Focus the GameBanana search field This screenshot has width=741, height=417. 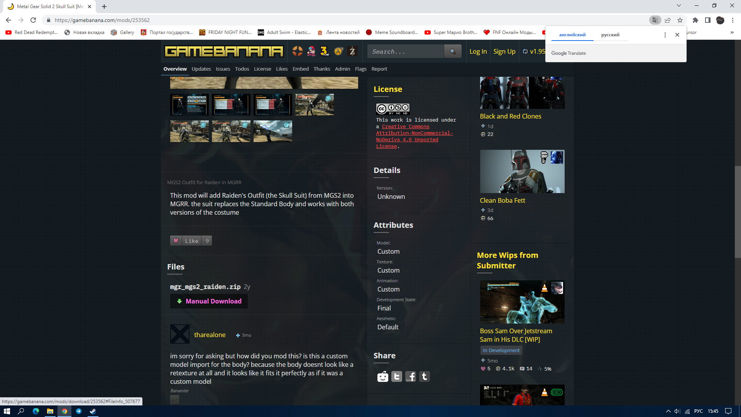point(406,51)
